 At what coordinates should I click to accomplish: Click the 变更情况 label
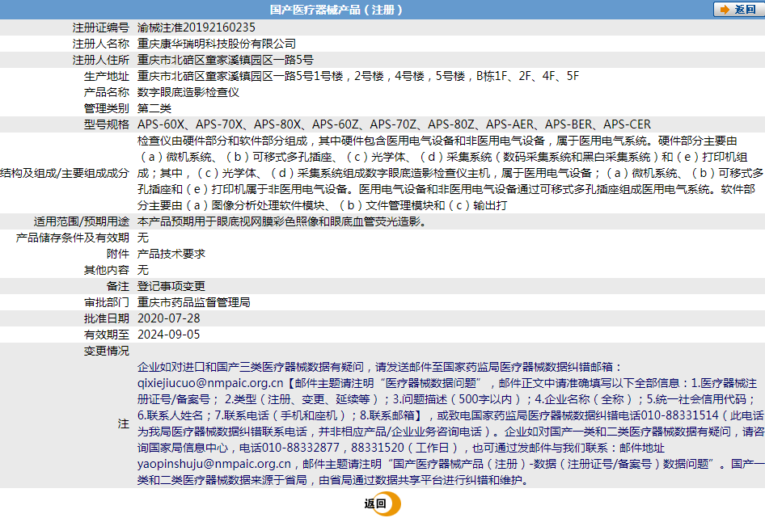(x=107, y=350)
